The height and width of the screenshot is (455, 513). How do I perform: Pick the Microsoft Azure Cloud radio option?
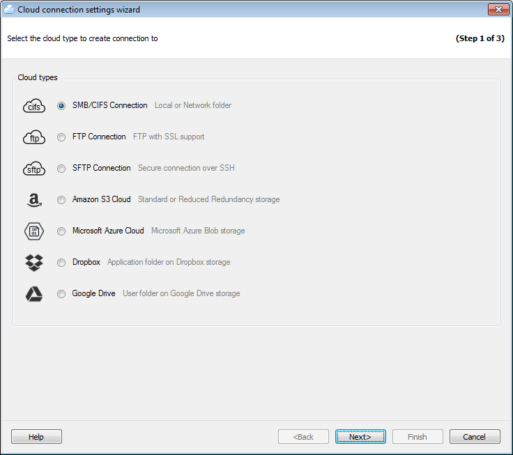(61, 231)
